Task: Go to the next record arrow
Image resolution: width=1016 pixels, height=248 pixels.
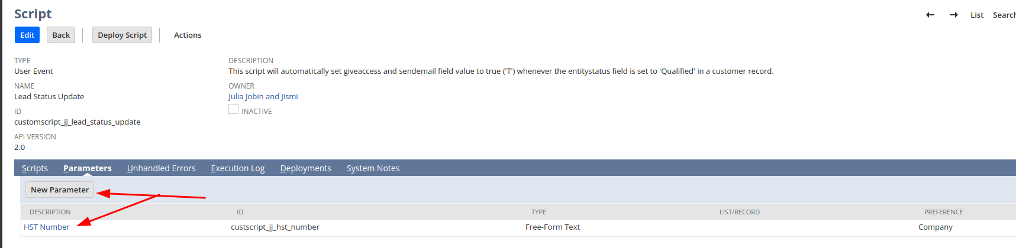Action: 954,15
